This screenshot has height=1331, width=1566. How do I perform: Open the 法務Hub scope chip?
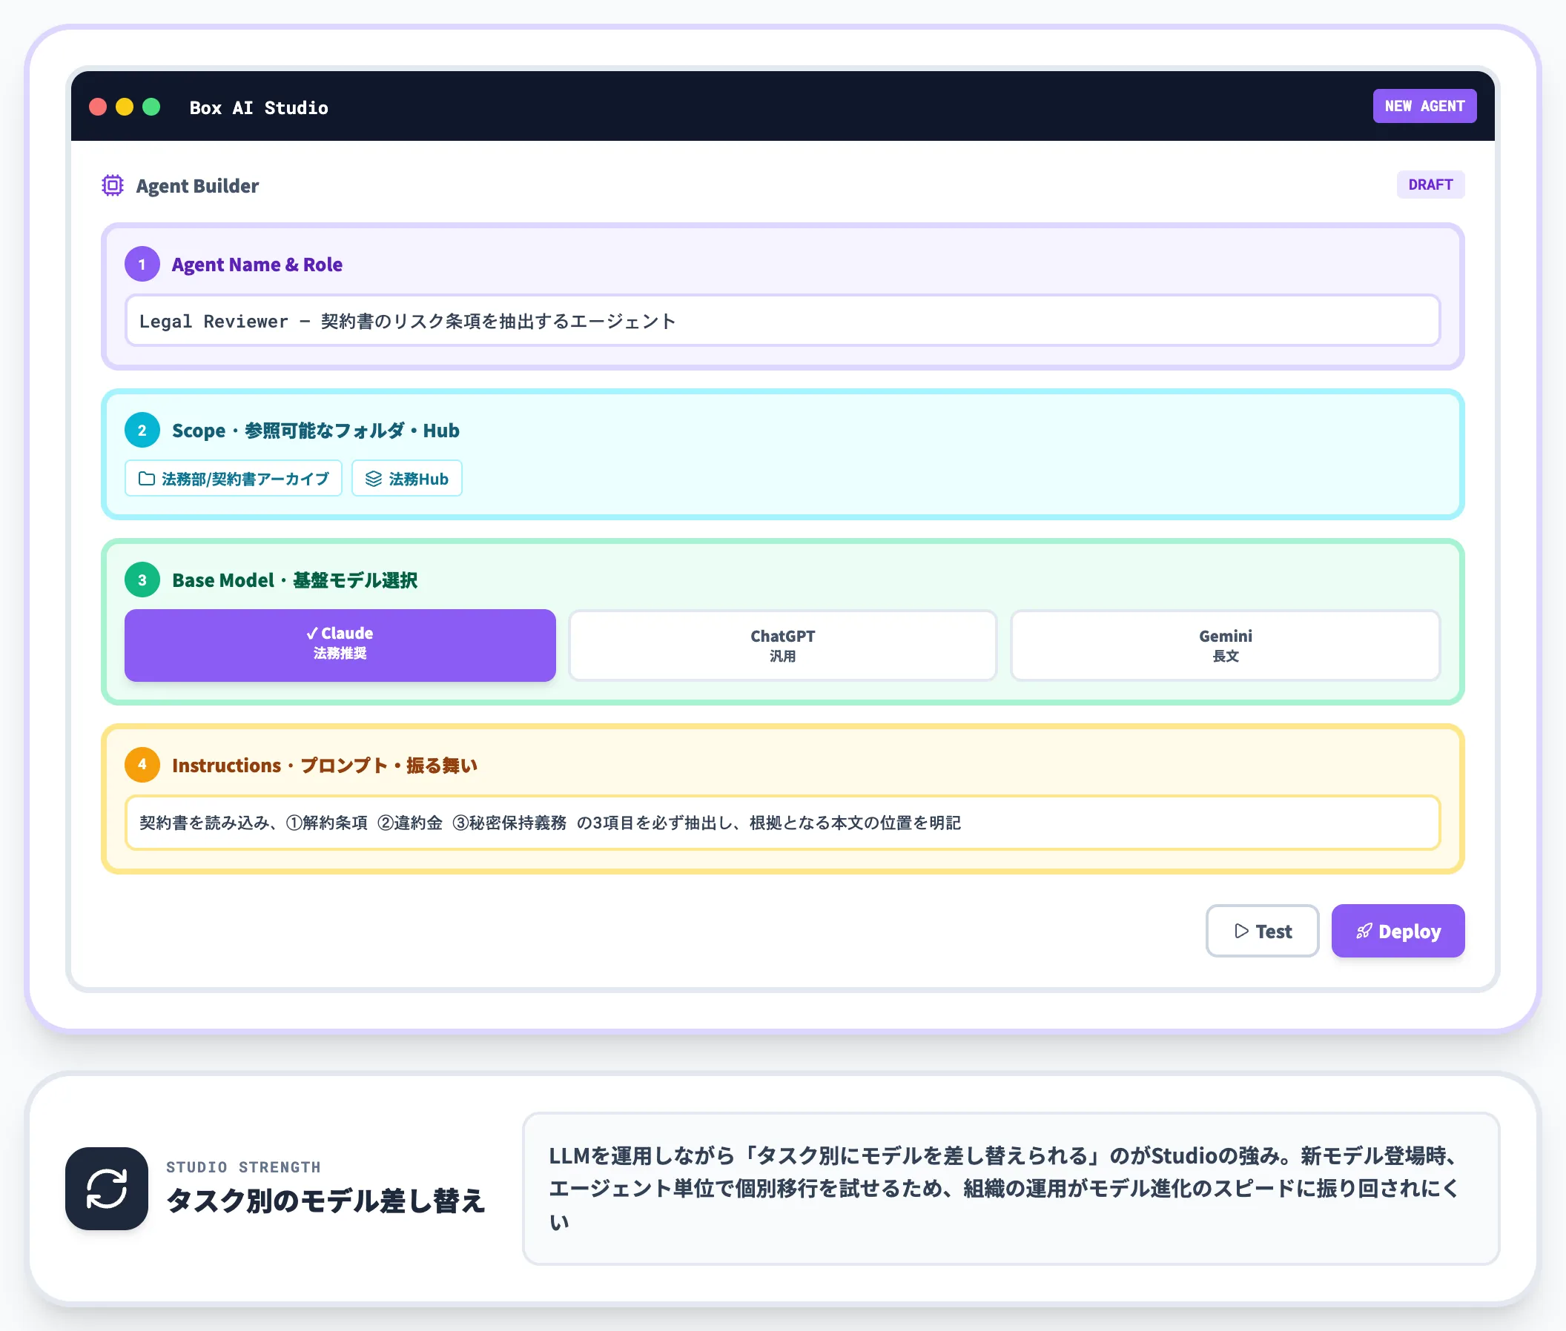(x=407, y=479)
